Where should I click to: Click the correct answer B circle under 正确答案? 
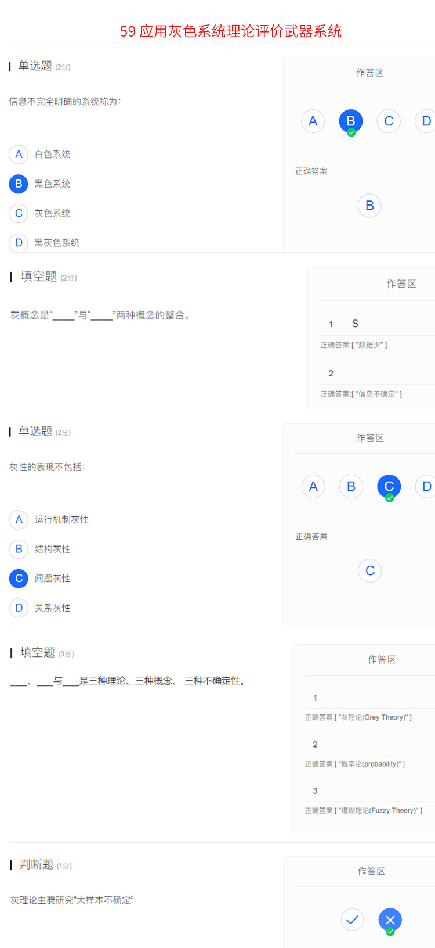[369, 206]
